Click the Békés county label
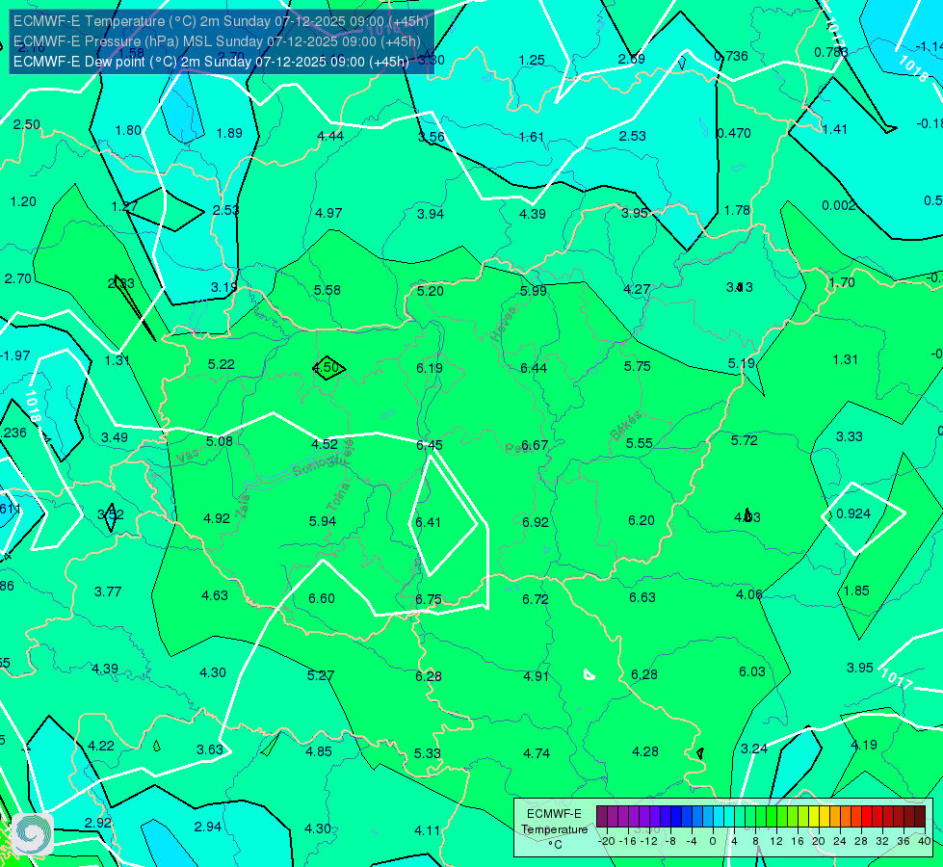Viewport: 943px width, 867px height. [625, 426]
